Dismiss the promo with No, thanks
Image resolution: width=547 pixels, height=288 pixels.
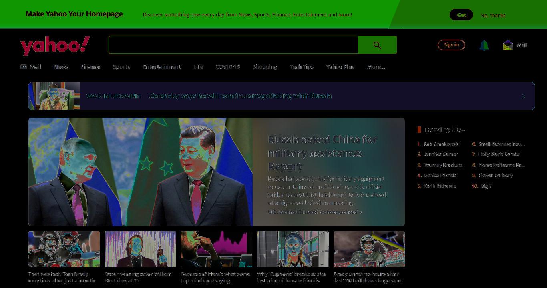pyautogui.click(x=493, y=15)
